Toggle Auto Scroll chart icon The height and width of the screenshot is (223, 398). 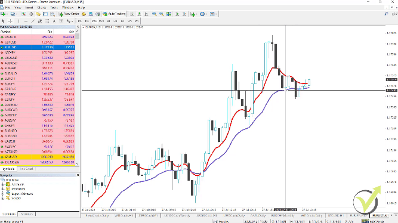[x=177, y=14]
